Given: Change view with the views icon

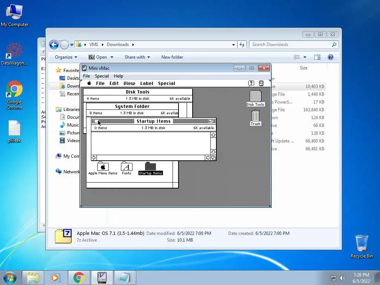Looking at the screenshot, I should (x=297, y=57).
